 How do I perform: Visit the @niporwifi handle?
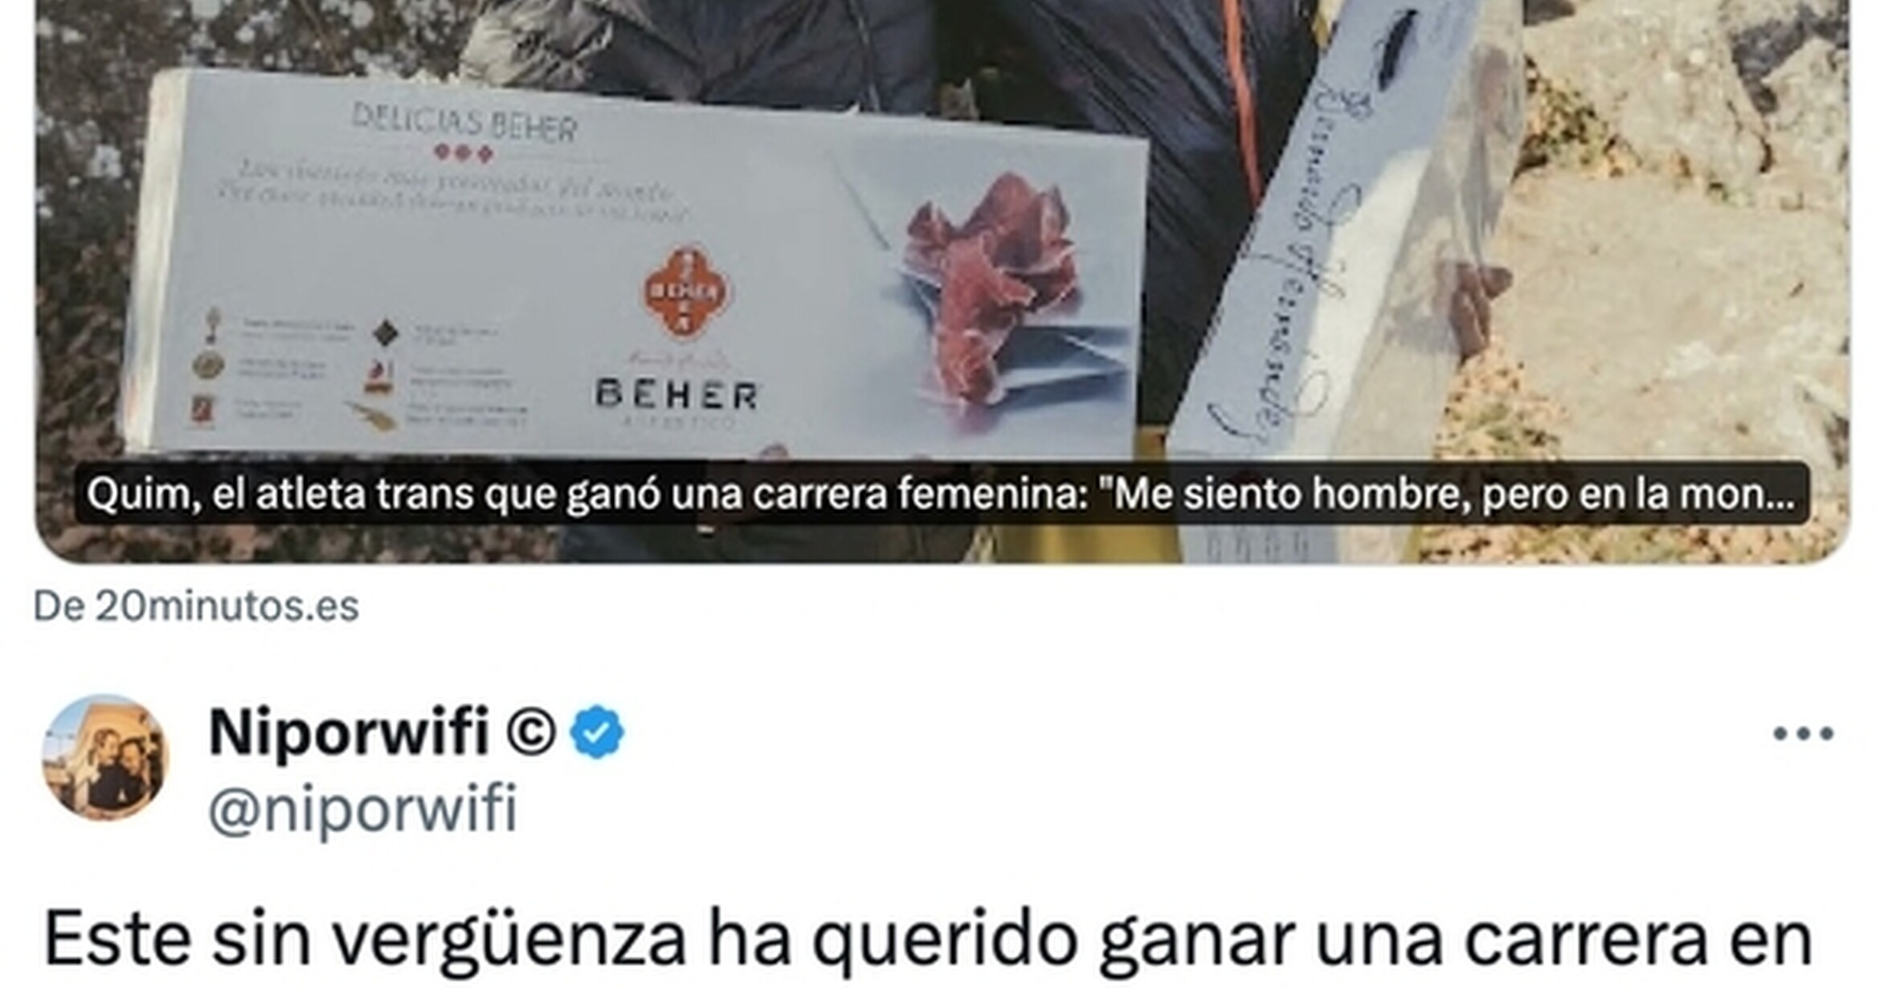362,809
